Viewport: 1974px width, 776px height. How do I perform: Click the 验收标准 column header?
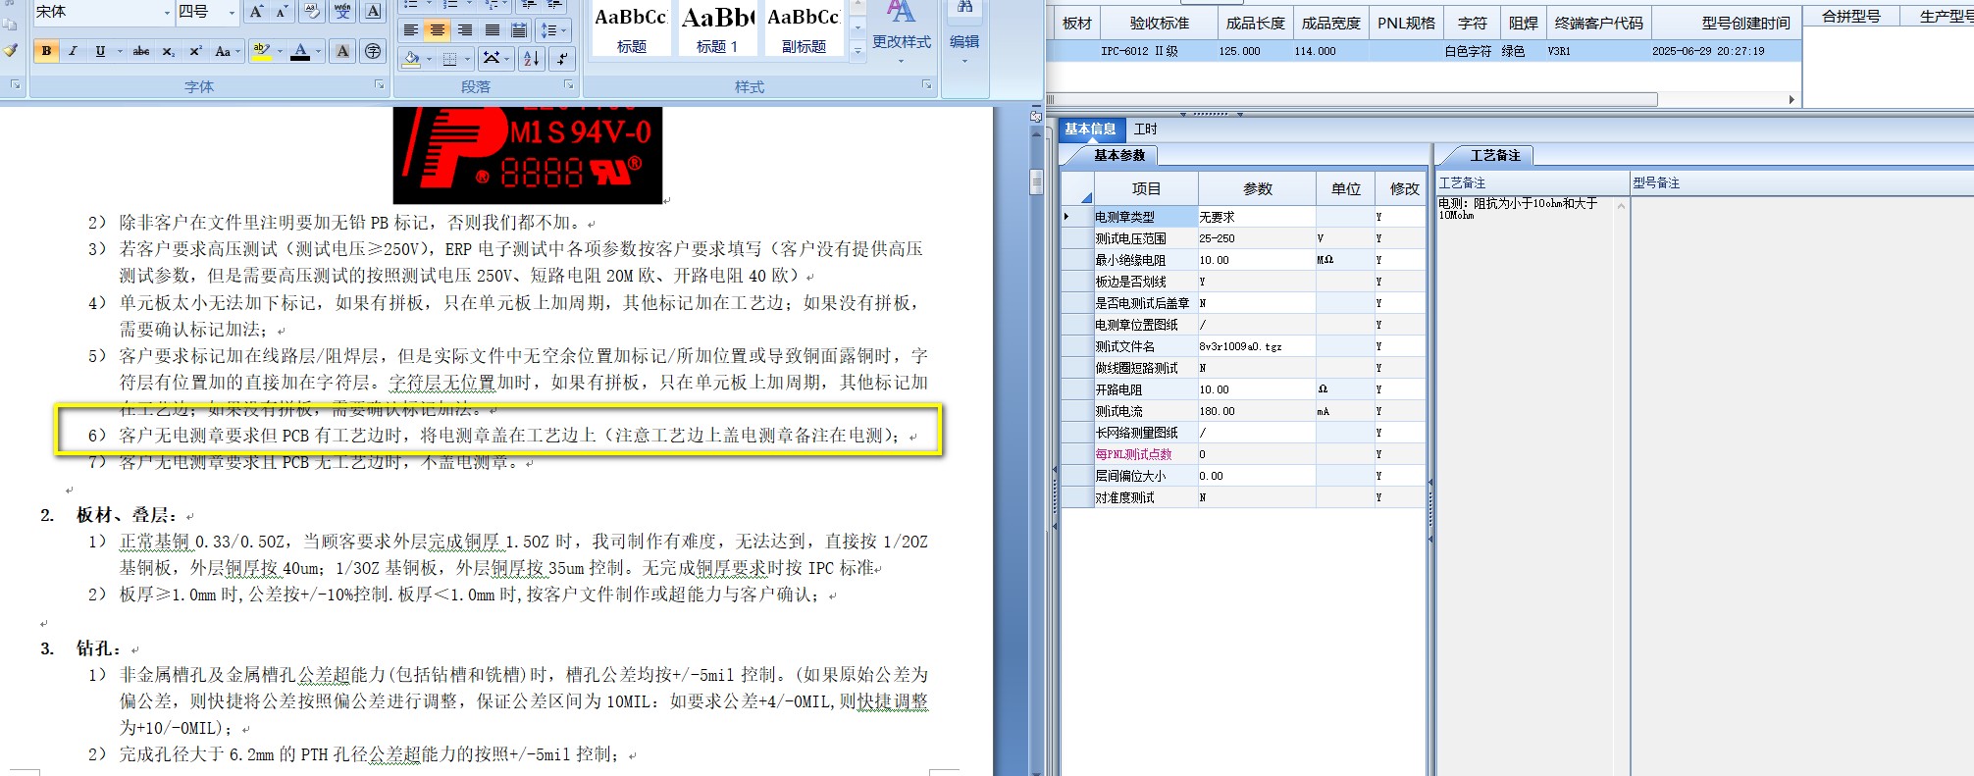coord(1160,23)
